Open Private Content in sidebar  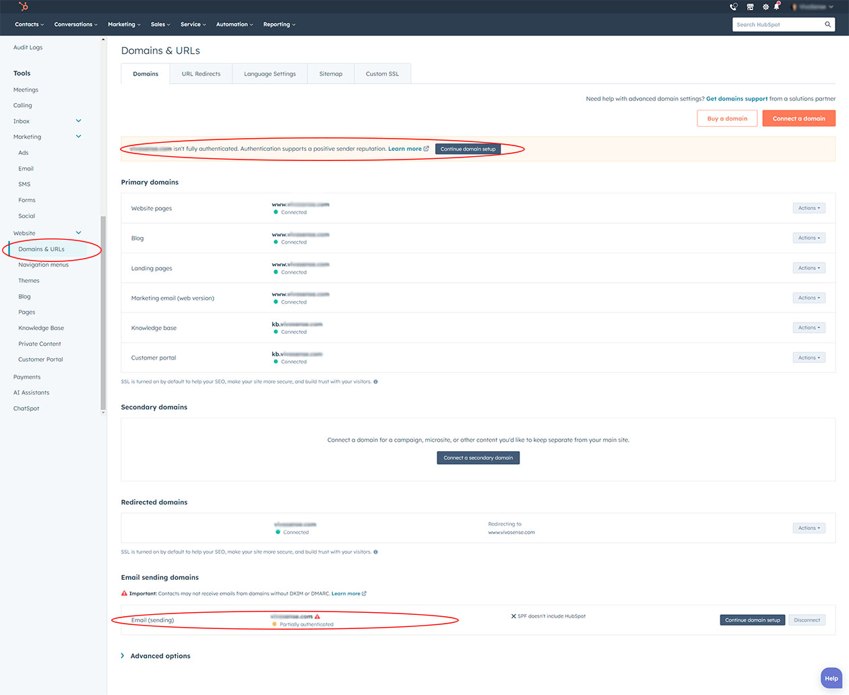(x=40, y=344)
